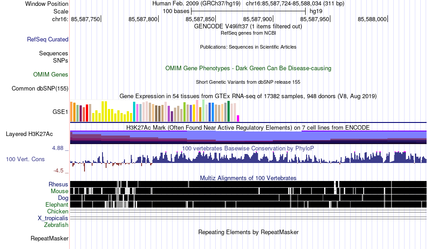
Task: Click Short Genetic Variants from dbSNP title
Action: 248,82
